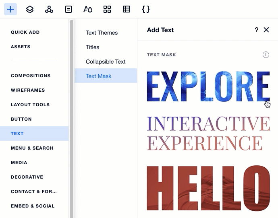The image size is (278, 218).
Task: Open the Pages document icon
Action: 68,9
